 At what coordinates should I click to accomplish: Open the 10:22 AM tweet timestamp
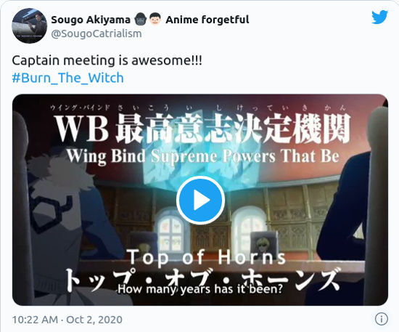click(x=35, y=320)
